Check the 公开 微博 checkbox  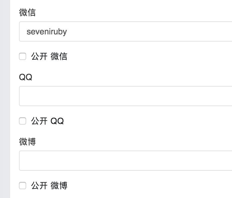pos(23,186)
